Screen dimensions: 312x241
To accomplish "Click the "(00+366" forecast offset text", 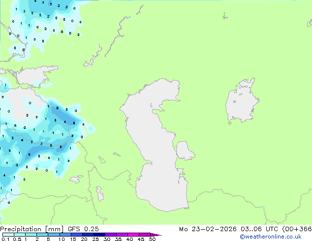I will pos(297,229).
